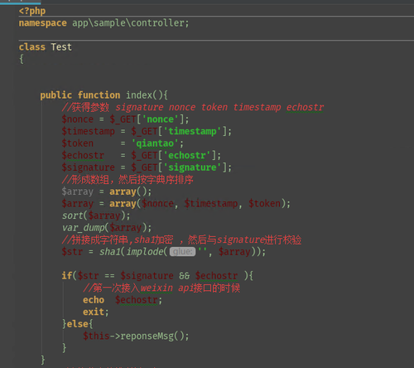Image resolution: width=414 pixels, height=368 pixels.
Task: Click the '$signature' variable being assigned from $_GET
Action: 89,167
